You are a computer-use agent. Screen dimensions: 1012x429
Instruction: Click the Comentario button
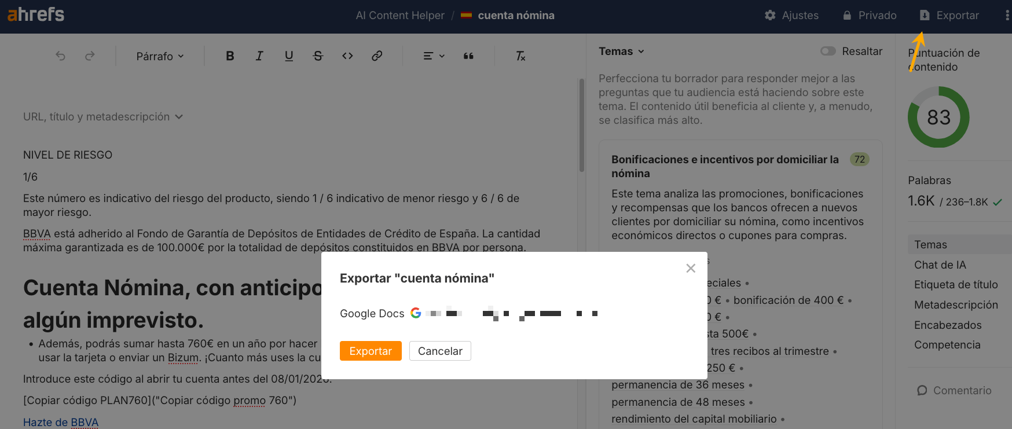coord(954,390)
